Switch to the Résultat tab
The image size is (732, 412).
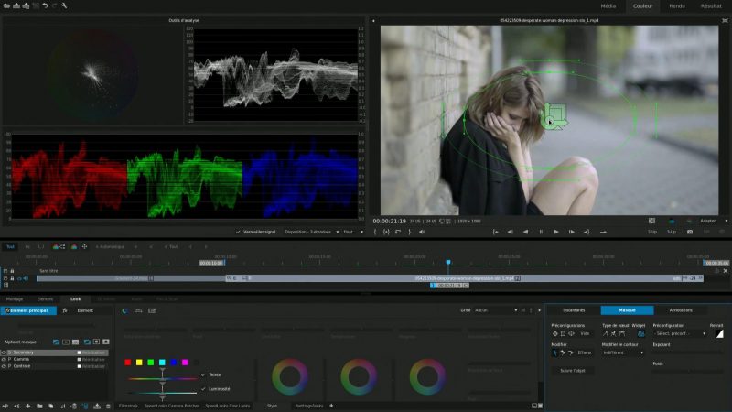click(x=711, y=6)
